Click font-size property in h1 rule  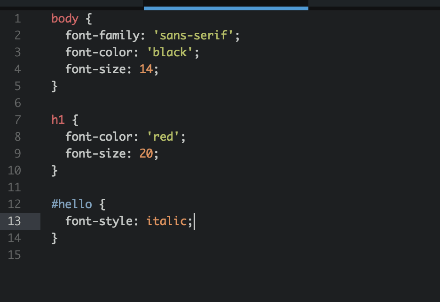(96, 153)
